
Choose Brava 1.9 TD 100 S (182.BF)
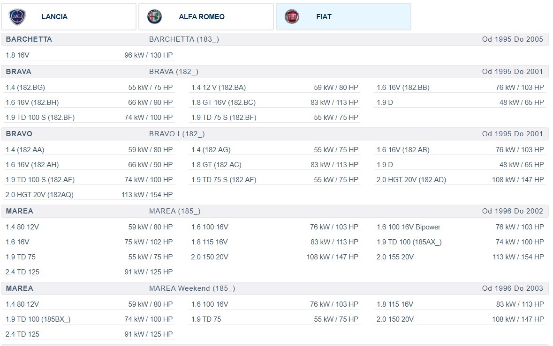click(89, 118)
